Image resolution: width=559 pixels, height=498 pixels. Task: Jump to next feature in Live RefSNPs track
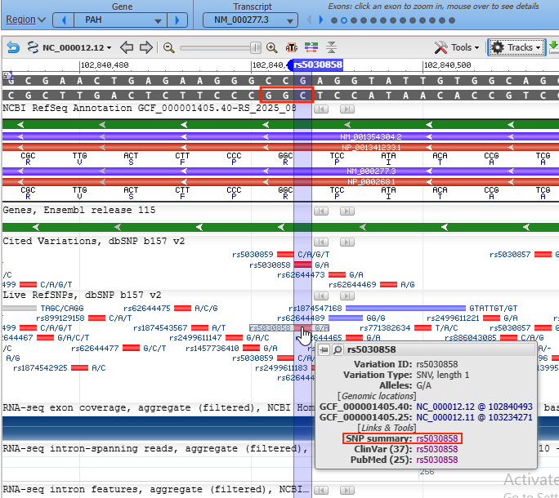[347, 296]
